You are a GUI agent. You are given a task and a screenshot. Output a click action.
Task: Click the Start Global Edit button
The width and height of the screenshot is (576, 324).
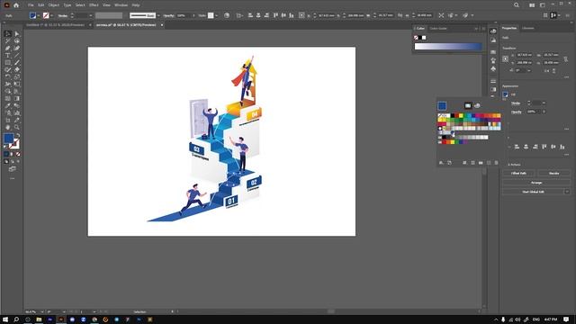[533, 192]
